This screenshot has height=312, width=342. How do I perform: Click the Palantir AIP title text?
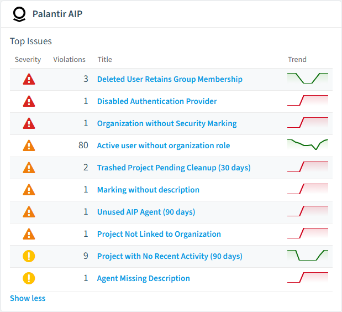[57, 14]
